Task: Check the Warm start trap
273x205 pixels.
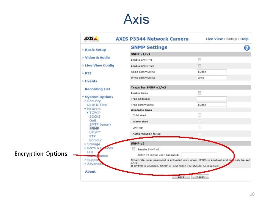Action: click(199, 121)
